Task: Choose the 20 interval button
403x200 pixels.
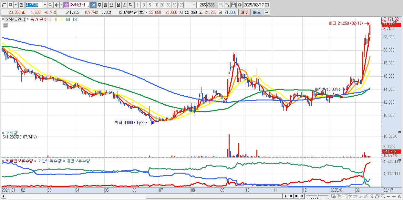Action: (162, 5)
